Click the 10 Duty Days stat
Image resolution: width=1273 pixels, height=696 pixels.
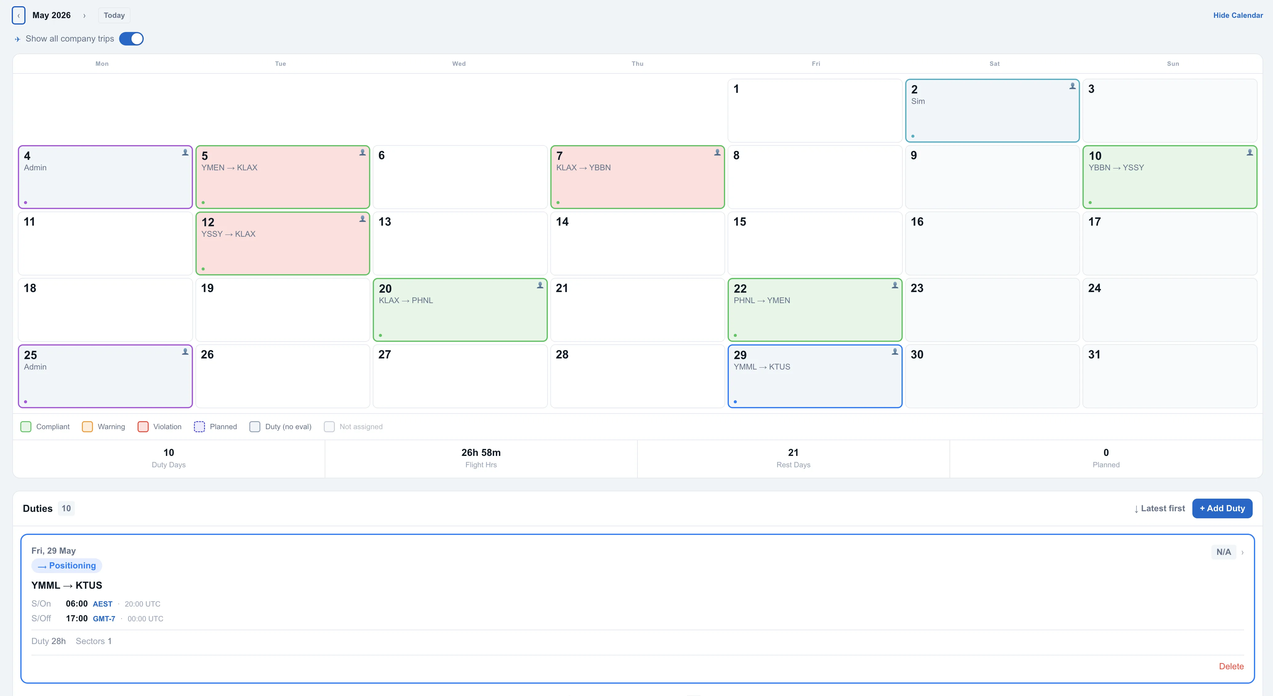point(169,458)
